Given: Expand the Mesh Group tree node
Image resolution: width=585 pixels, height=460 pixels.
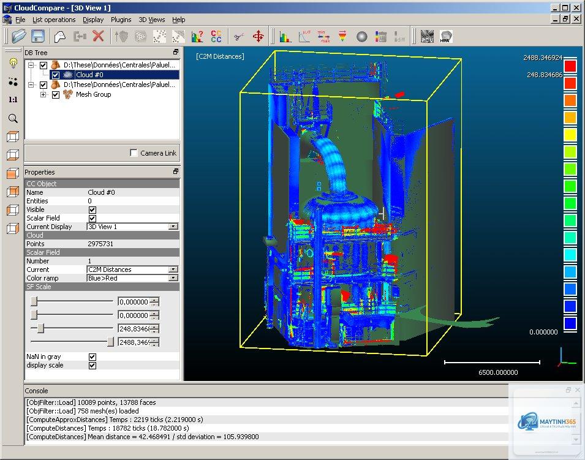Looking at the screenshot, I should click(43, 95).
